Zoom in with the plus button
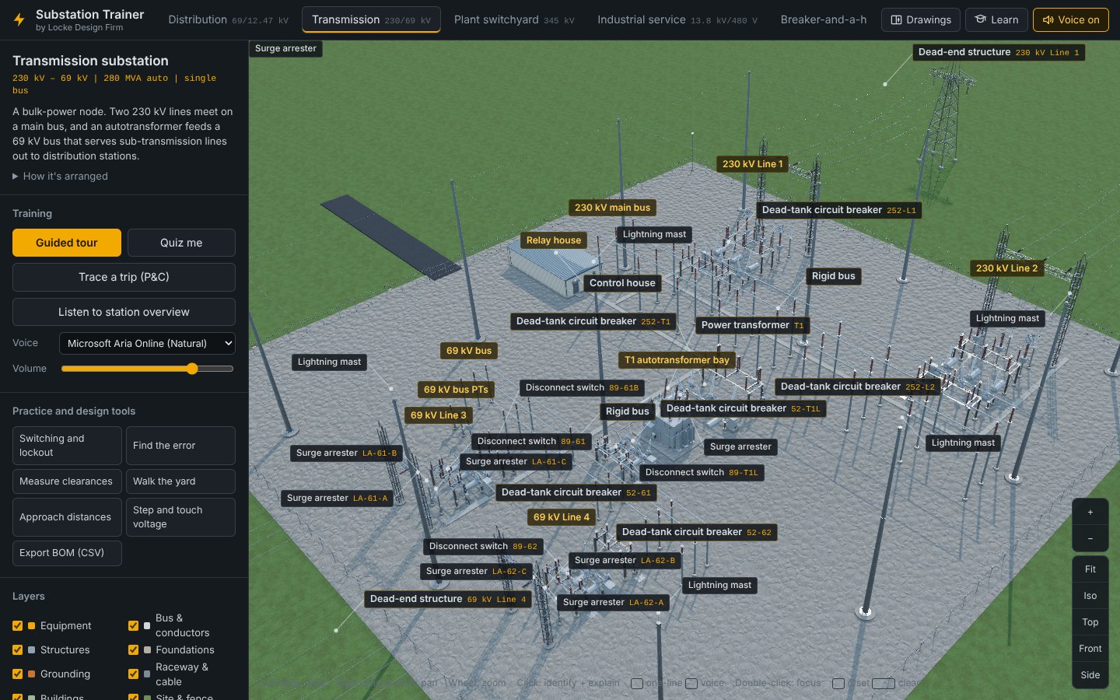The image size is (1120, 700). 1090,513
